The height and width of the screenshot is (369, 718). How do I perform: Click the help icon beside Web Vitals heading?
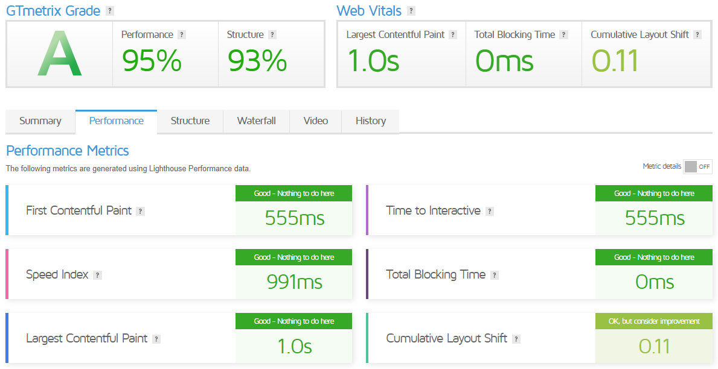411,11
